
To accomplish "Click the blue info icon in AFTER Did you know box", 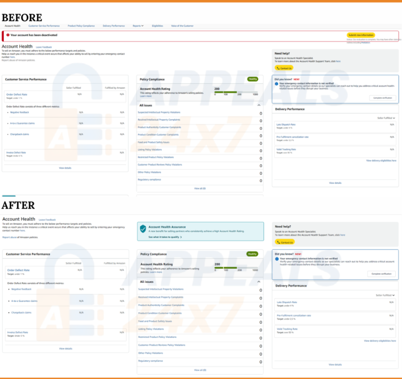I will [x=277, y=259].
